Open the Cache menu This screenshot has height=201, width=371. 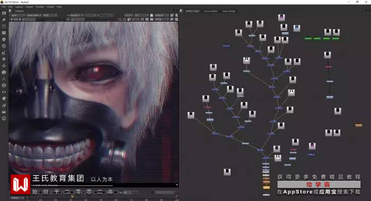pos(50,7)
